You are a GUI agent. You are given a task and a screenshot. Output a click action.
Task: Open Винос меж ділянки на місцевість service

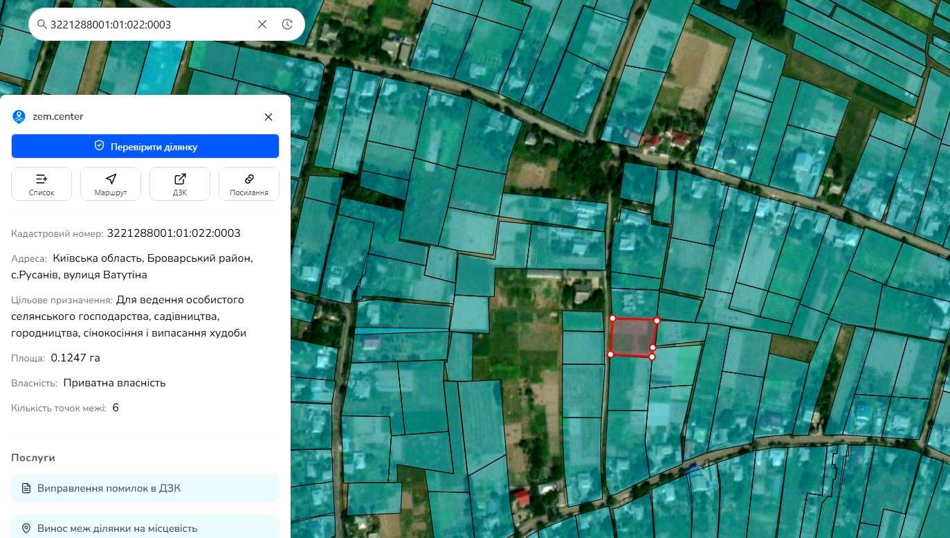coord(145,528)
